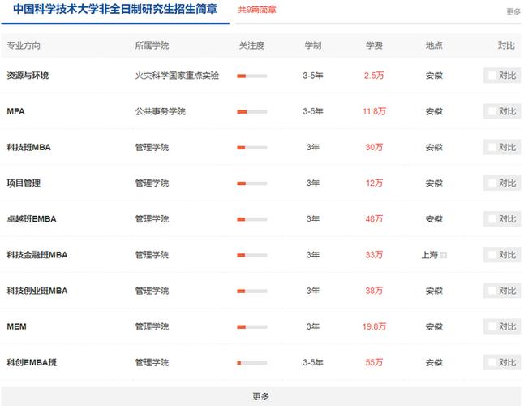The height and width of the screenshot is (406, 524).
Task: Click the 关注度 bar for 资源与环境
Action: pyautogui.click(x=252, y=76)
